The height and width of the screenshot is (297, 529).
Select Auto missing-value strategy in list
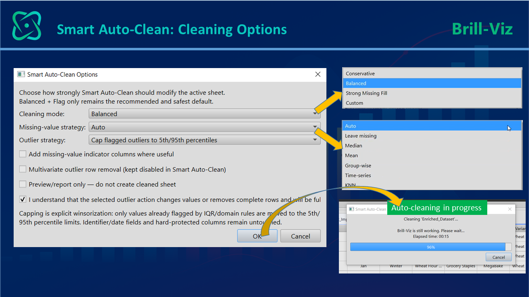[432, 126]
